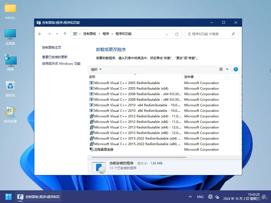Select Visual C++ 2015-2022 Redistributable (x86) row

(x=135, y=144)
